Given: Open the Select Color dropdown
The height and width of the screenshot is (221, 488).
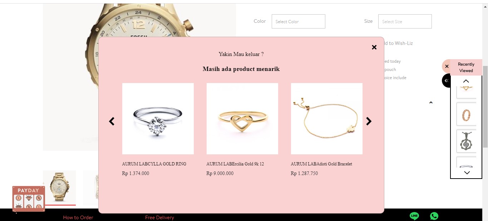Looking at the screenshot, I should pos(298,21).
